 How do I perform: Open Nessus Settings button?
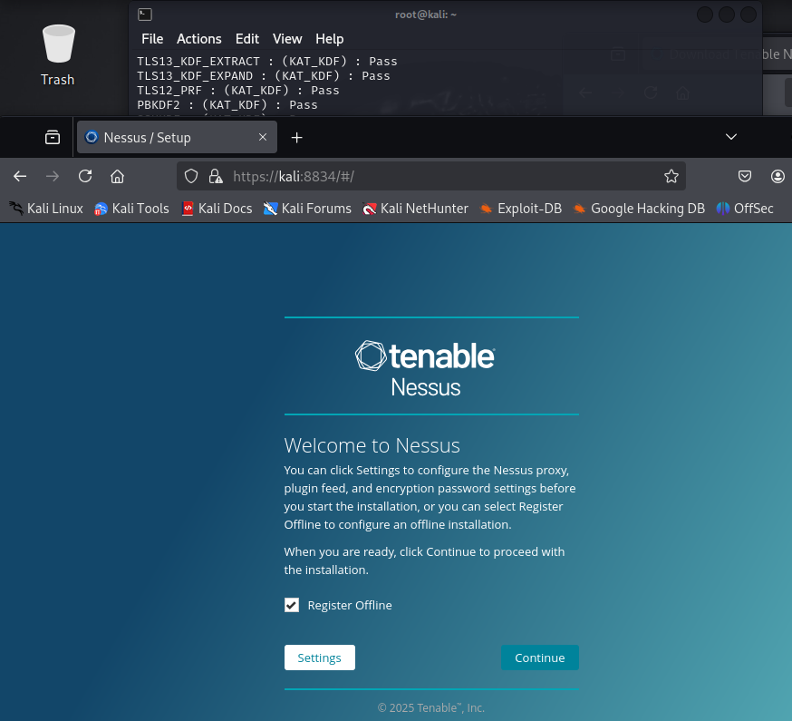coord(320,658)
